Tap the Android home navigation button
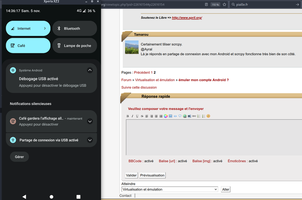Image resolution: width=302 pixels, height=200 pixels. [x=51, y=197]
